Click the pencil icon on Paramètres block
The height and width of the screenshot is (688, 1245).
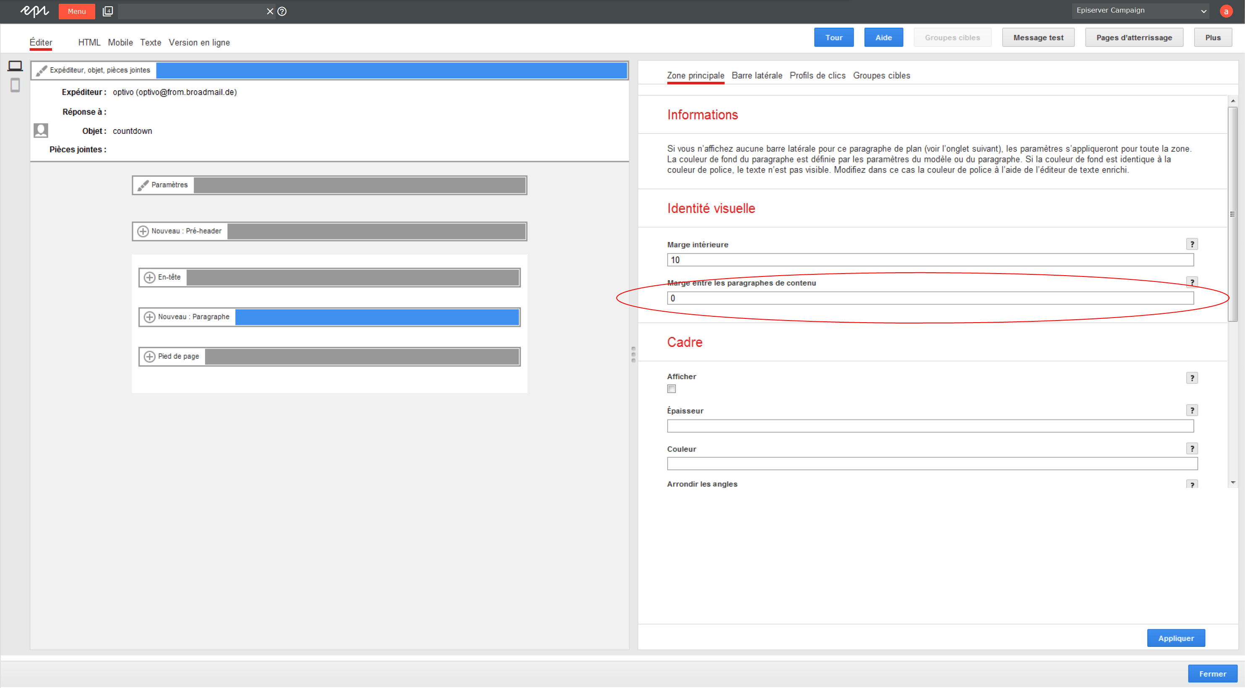click(x=143, y=186)
